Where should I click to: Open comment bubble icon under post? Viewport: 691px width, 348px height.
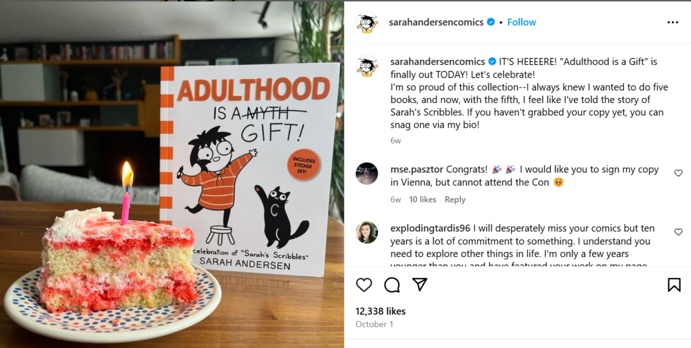click(x=392, y=285)
